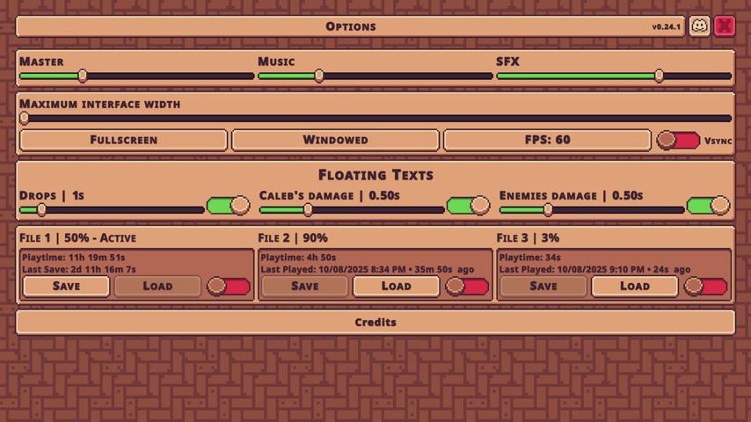The width and height of the screenshot is (751, 422).
Task: Switch to Fullscreen mode
Action: click(x=123, y=140)
